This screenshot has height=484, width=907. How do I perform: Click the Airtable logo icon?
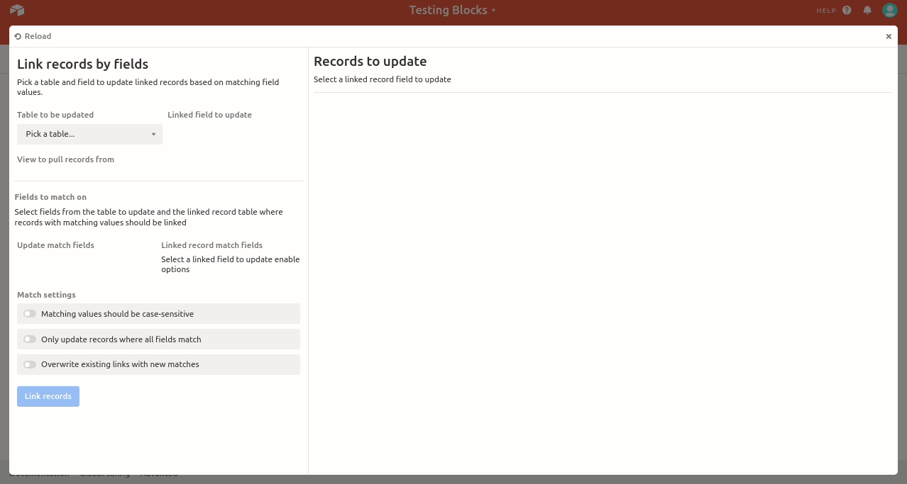click(17, 10)
